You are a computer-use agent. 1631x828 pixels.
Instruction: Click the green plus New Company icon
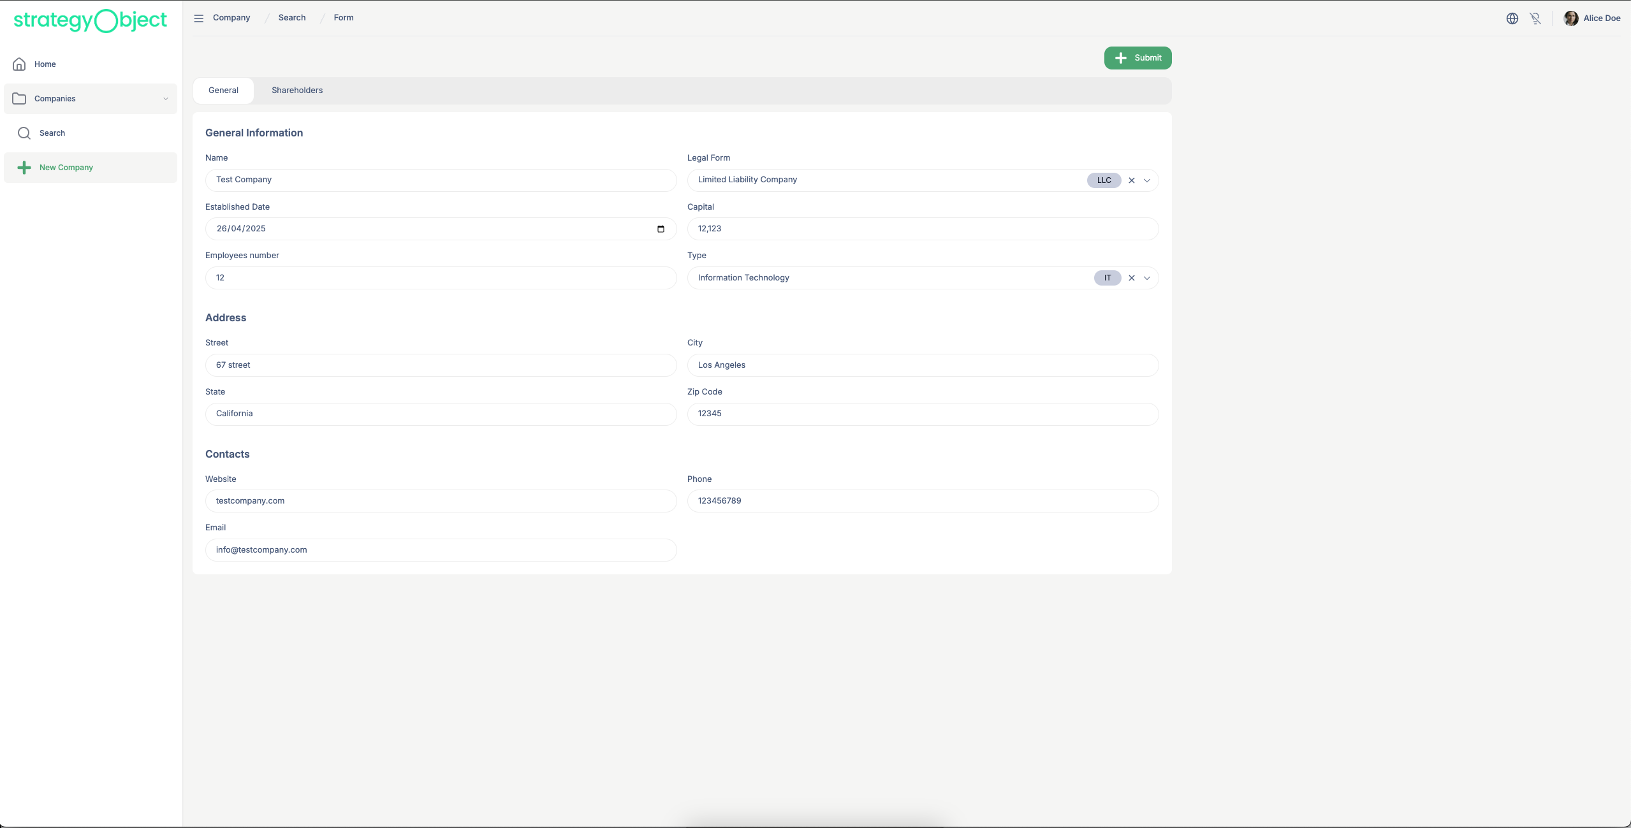click(x=24, y=168)
